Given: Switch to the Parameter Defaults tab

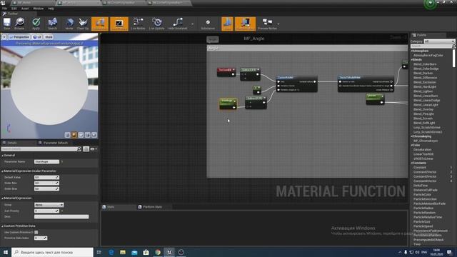Looking at the screenshot, I should (x=56, y=143).
